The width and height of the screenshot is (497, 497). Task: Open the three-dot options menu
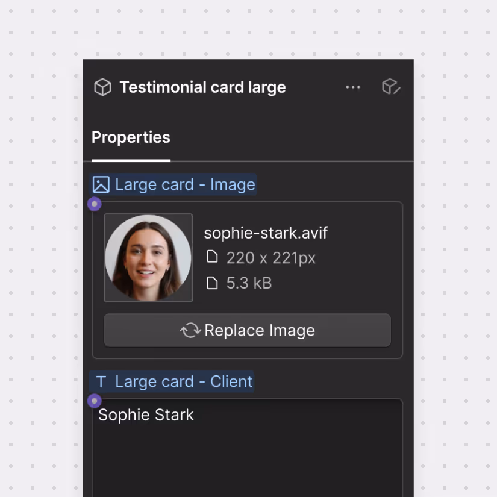[x=353, y=87]
